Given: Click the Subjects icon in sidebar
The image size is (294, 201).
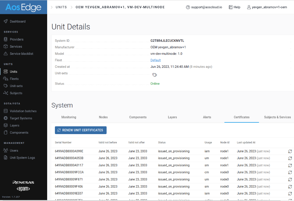Looking at the screenshot, I should click(x=6, y=93).
